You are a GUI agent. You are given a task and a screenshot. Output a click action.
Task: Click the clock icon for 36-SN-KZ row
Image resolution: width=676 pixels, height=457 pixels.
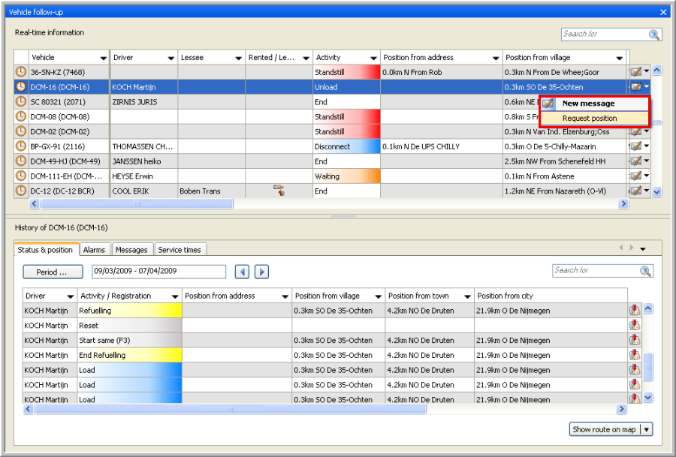click(x=20, y=72)
